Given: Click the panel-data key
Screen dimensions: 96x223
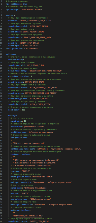Looking at the screenshot, I should point(17,121).
